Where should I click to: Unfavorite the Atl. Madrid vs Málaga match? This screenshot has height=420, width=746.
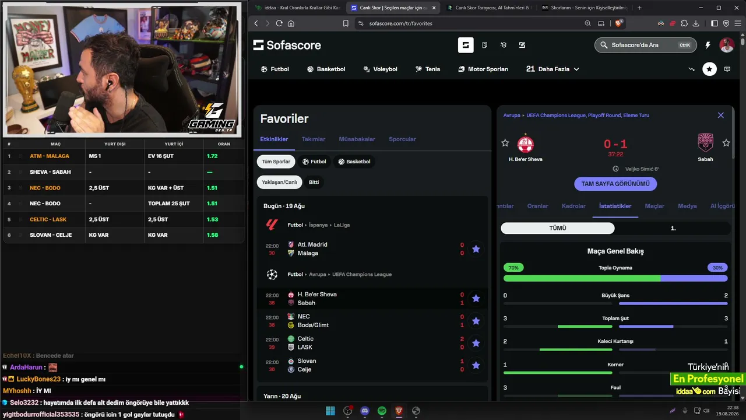point(476,249)
